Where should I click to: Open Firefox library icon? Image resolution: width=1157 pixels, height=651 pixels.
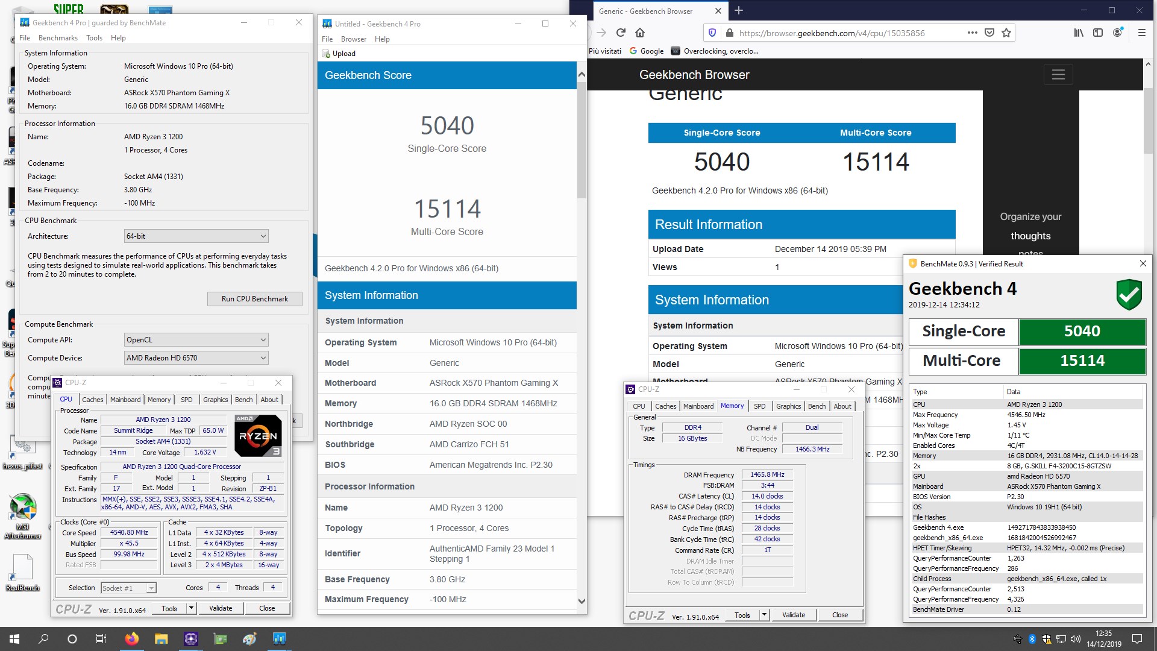(x=1079, y=33)
